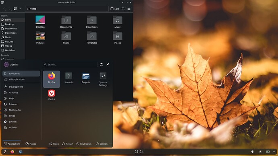The image size is (278, 156).
Task: Select Pictures in Dolphin's Places panel
Action: point(12,41)
